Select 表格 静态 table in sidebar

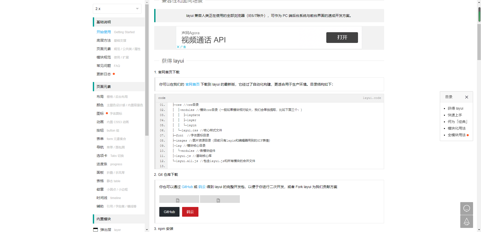(100, 181)
